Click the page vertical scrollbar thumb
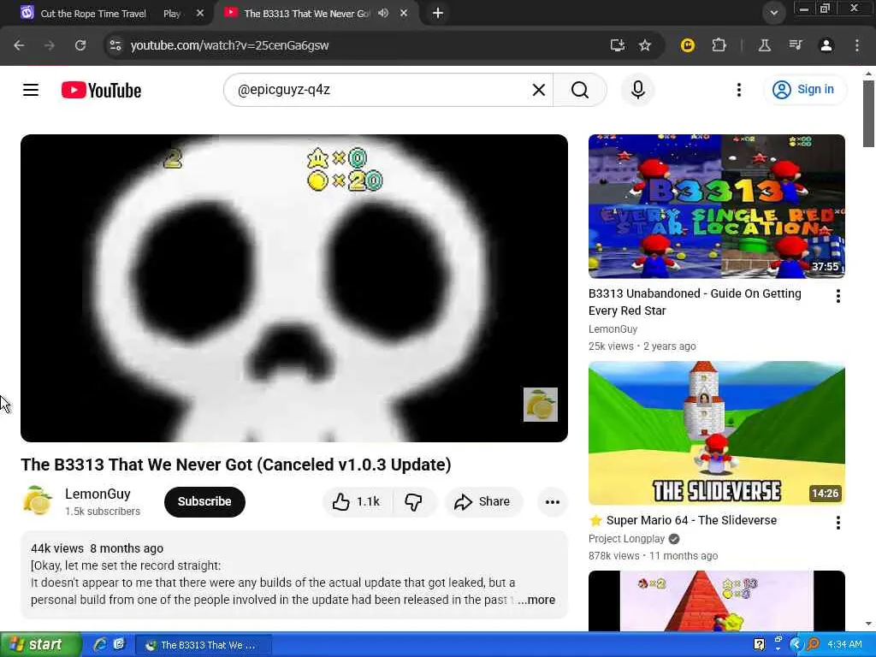 [868, 114]
